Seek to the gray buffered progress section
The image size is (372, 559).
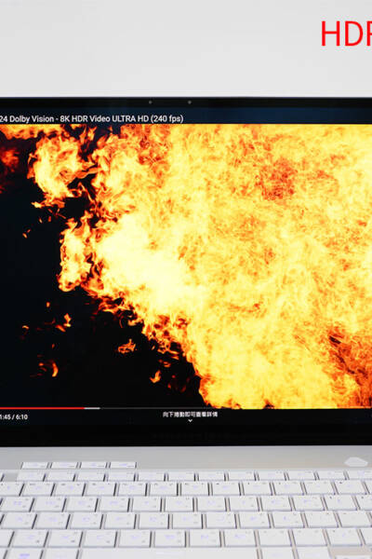92,408
